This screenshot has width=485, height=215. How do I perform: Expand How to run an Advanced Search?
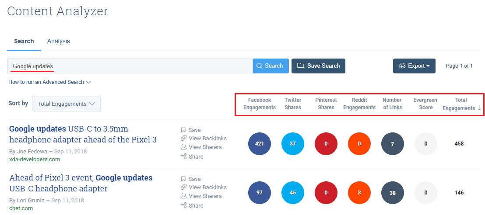click(x=50, y=82)
